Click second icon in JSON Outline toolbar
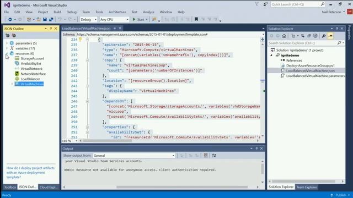The image size is (353, 198). coord(14,35)
